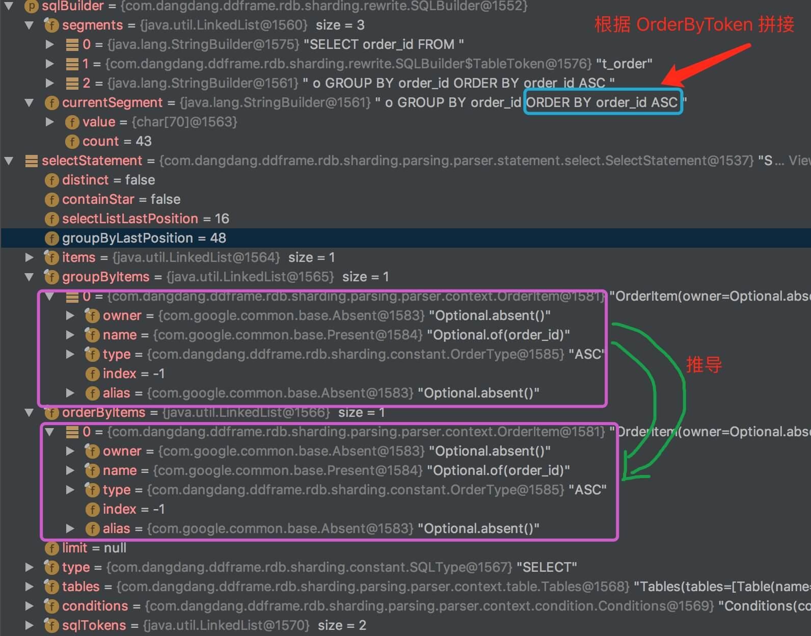Click the containStar field icon
Image resolution: width=811 pixels, height=636 pixels.
pos(51,199)
